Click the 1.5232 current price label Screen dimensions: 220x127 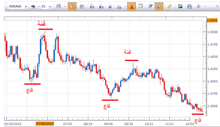point(212,20)
